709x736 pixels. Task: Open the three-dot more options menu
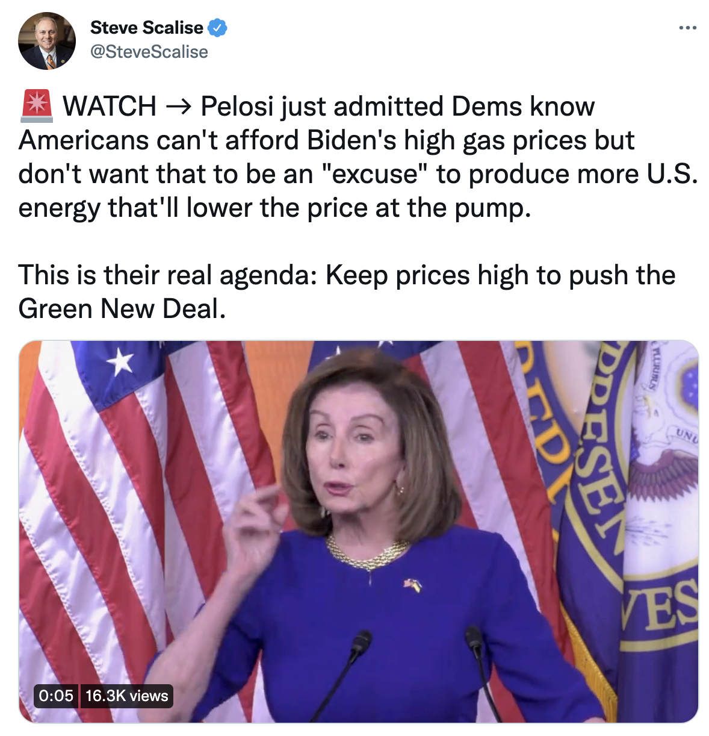(x=687, y=28)
